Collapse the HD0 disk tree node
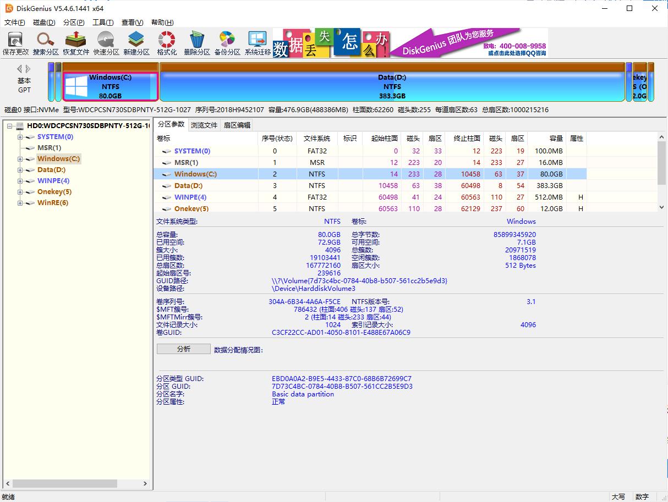This screenshot has width=668, height=502. (9, 125)
